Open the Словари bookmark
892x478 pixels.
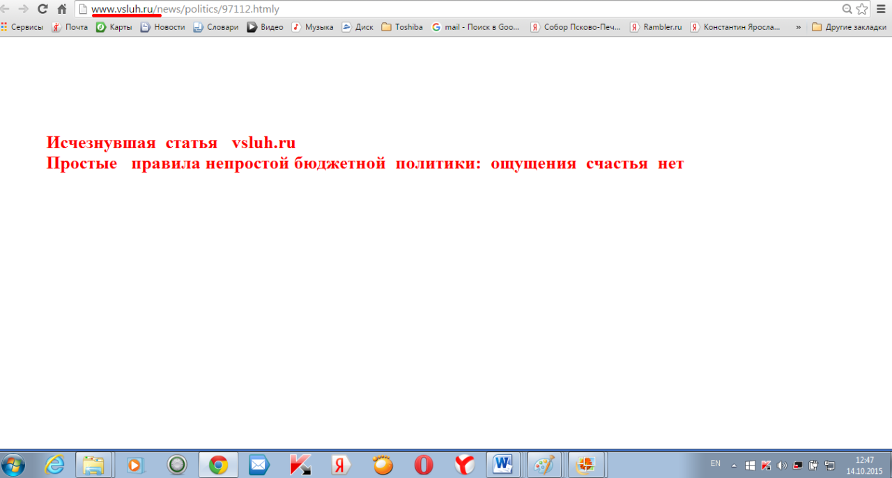[x=216, y=27]
